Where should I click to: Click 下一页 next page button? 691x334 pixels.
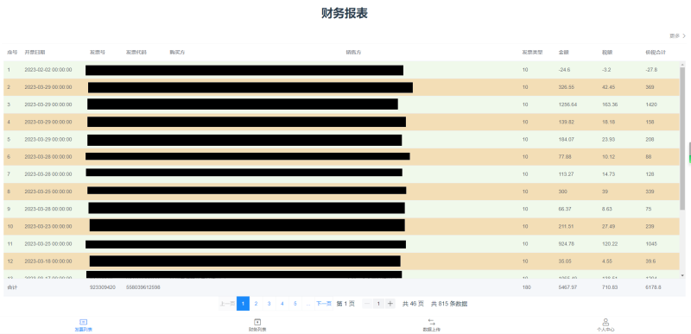tap(323, 304)
